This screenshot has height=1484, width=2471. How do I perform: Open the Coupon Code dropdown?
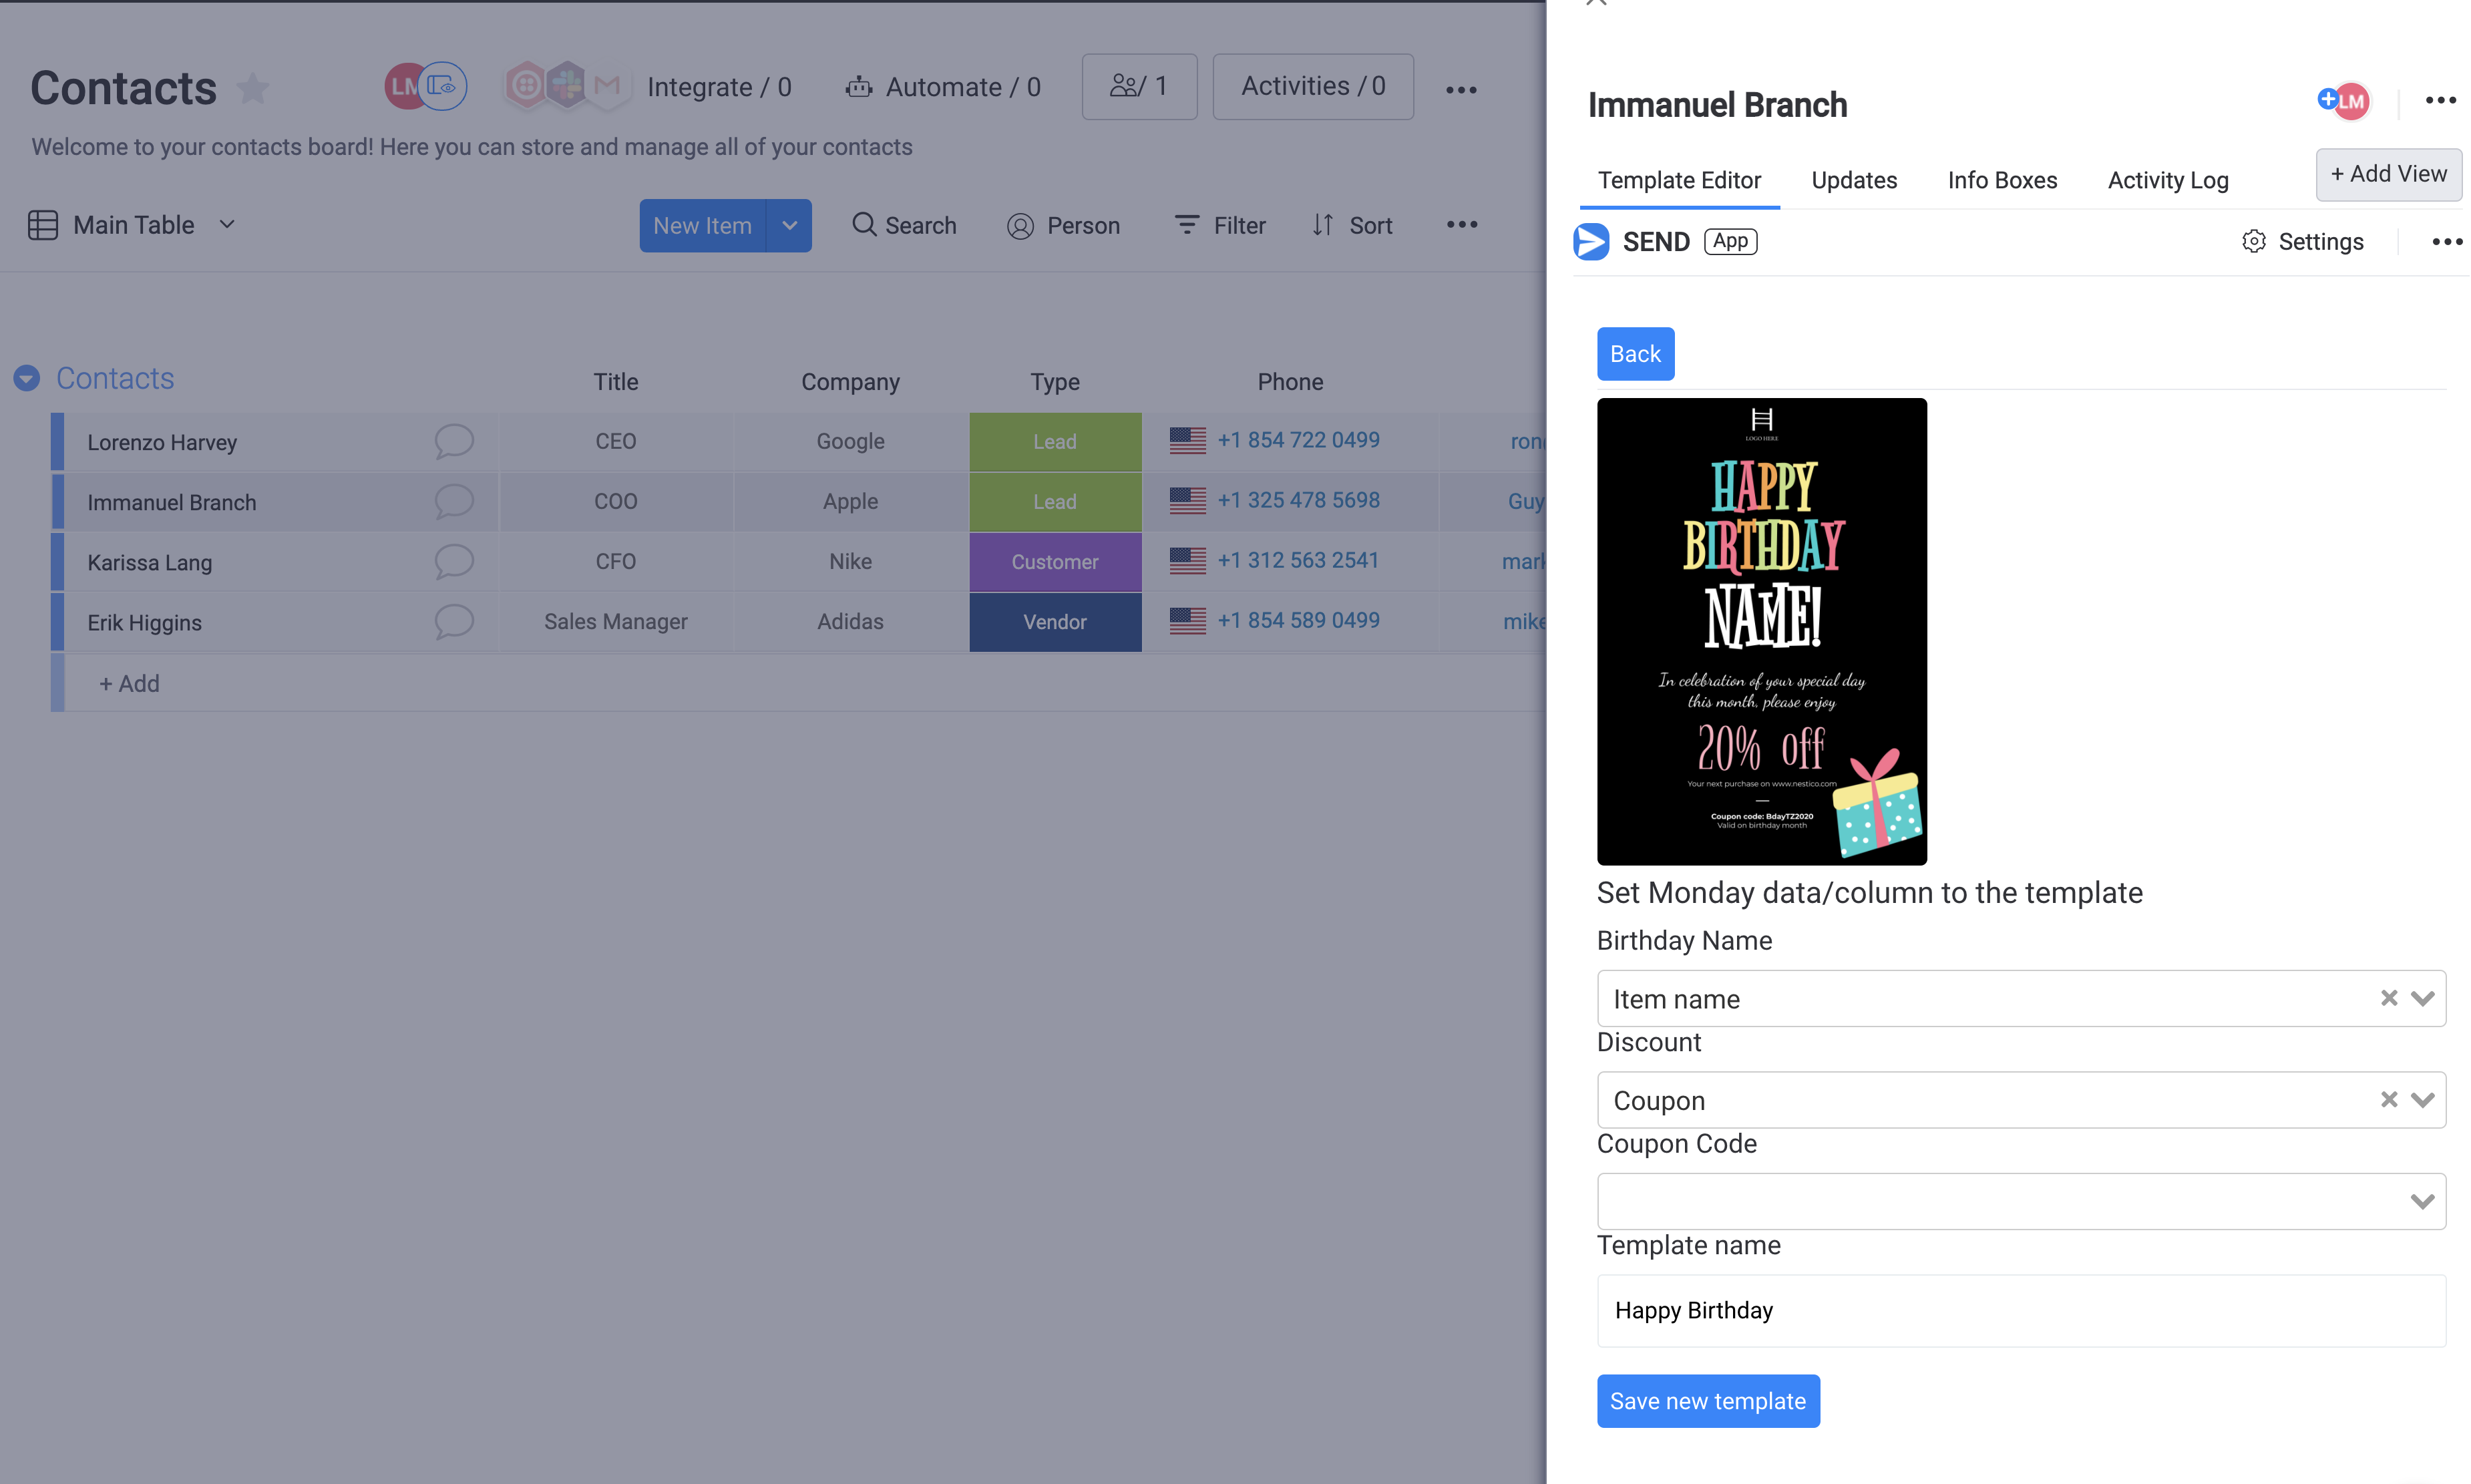(x=2420, y=1201)
